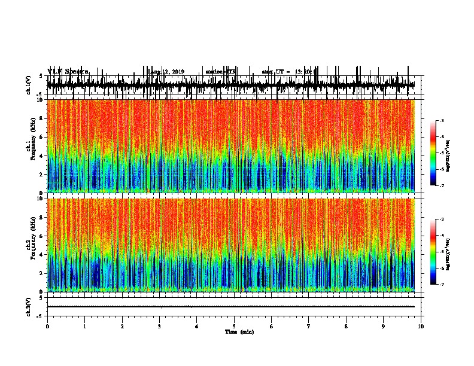Click the '-3' tick on ch.2 colorbar
The image size is (474, 366).
[x=441, y=219]
